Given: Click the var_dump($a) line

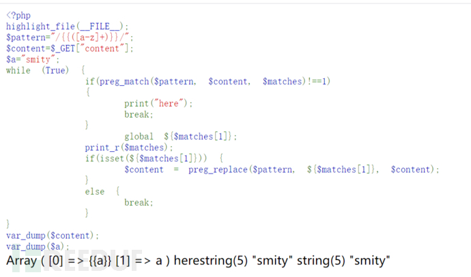Looking at the screenshot, I should 38,247.
